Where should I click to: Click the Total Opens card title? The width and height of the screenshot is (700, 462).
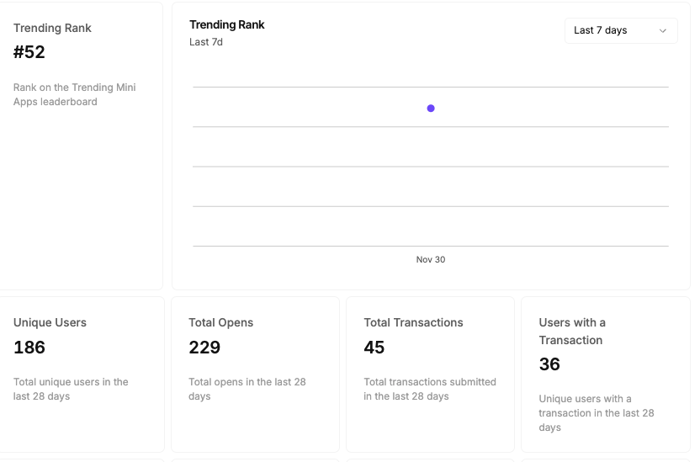(220, 322)
